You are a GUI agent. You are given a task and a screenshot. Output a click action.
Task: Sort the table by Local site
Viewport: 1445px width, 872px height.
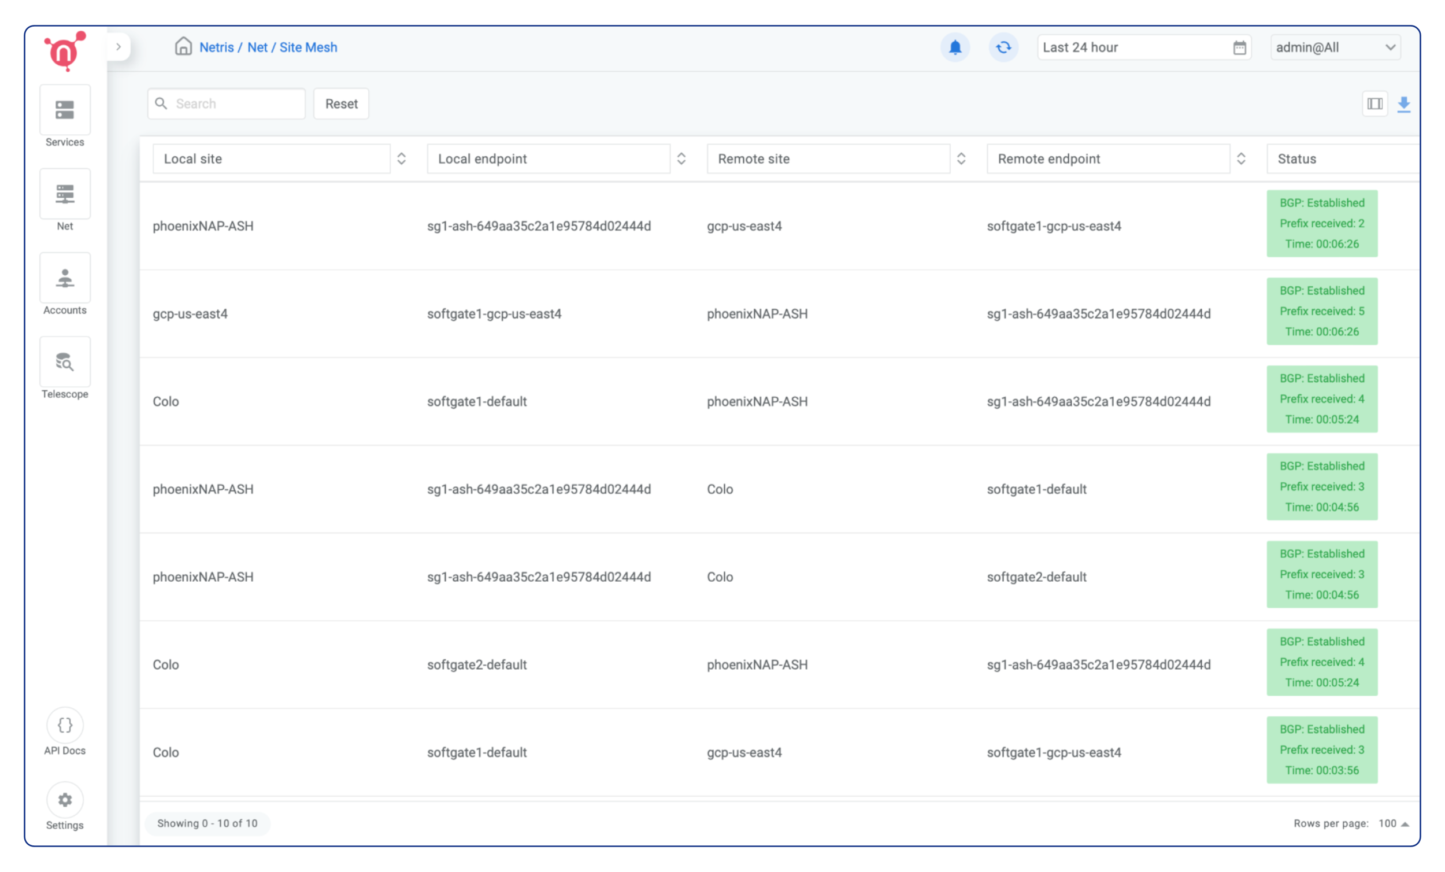pos(402,158)
